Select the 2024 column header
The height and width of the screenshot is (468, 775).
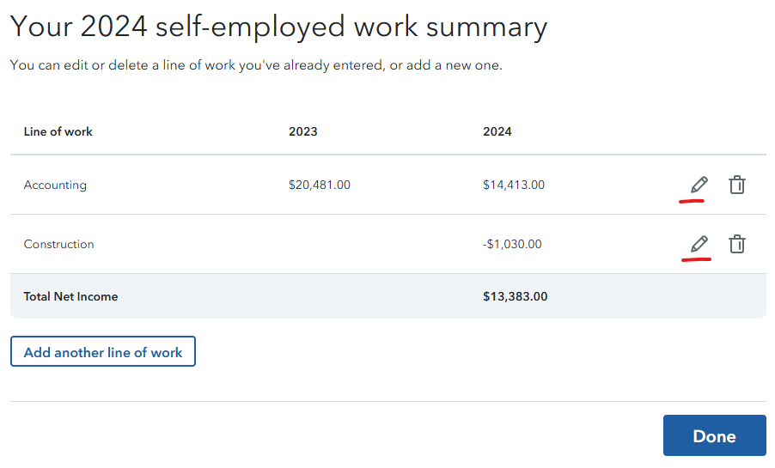(497, 131)
